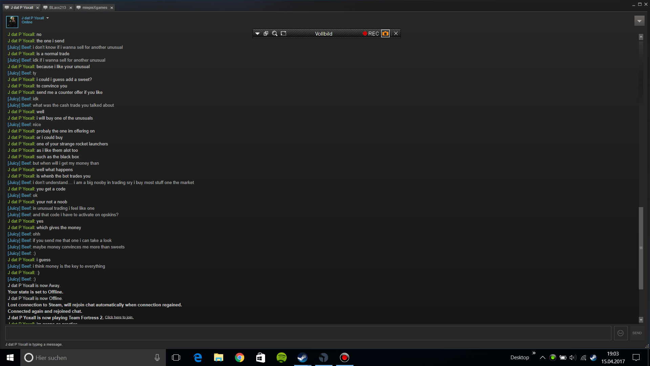The height and width of the screenshot is (366, 650).
Task: Select the window-select icon in recorder bar
Action: (x=266, y=34)
